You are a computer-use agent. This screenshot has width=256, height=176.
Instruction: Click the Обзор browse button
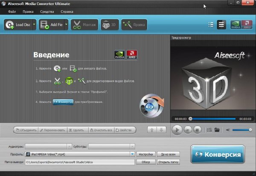coord(146,162)
